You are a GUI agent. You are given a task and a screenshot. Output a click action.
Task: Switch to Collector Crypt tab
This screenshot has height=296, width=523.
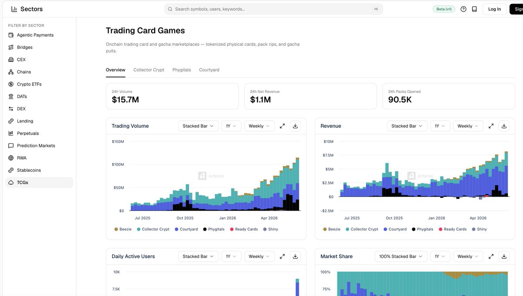click(149, 70)
